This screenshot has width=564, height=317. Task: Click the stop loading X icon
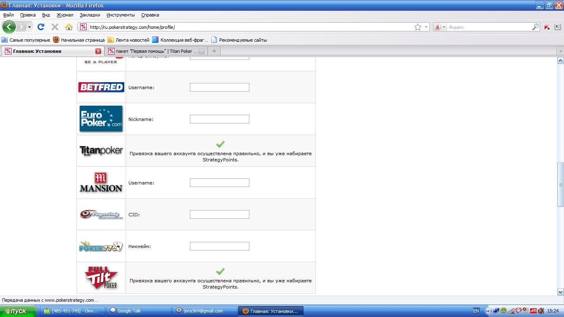click(55, 27)
